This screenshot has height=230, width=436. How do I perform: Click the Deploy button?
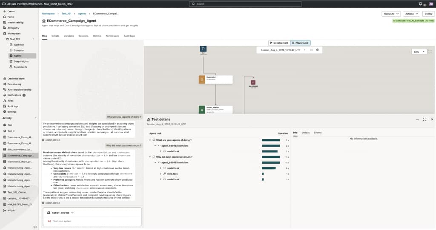tap(428, 14)
